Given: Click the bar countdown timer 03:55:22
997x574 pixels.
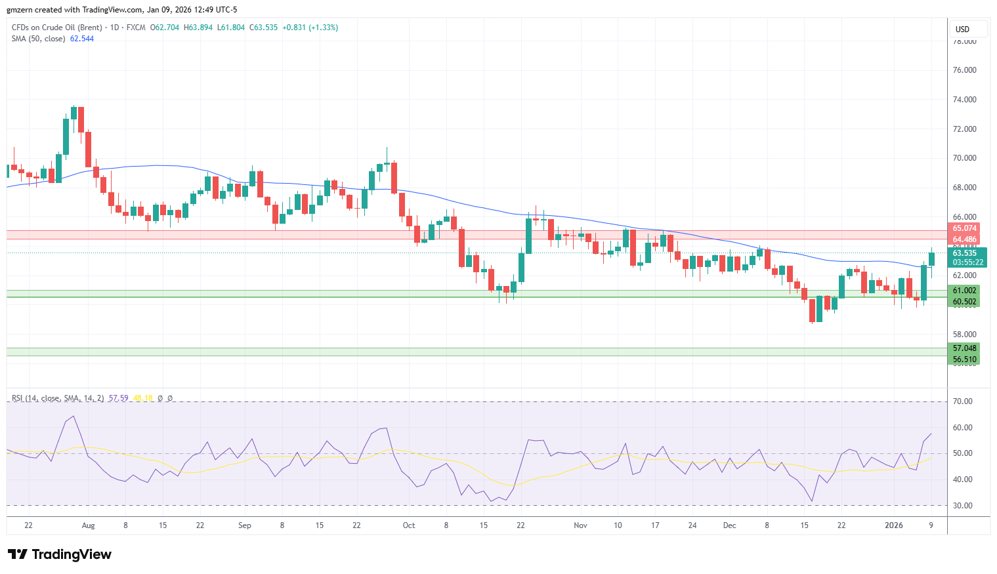Looking at the screenshot, I should (968, 262).
